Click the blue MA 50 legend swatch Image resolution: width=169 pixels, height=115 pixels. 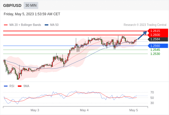click(x=46, y=25)
